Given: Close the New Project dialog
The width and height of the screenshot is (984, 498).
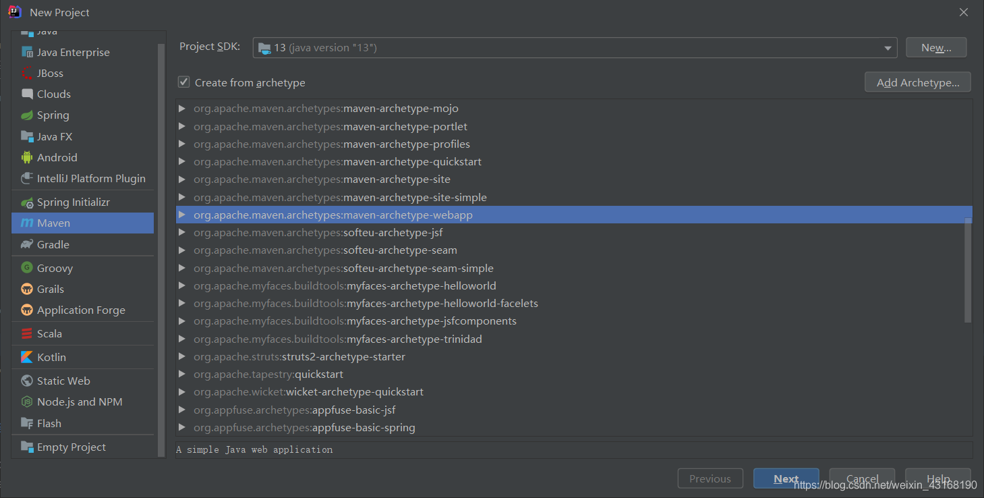Looking at the screenshot, I should pyautogui.click(x=964, y=12).
